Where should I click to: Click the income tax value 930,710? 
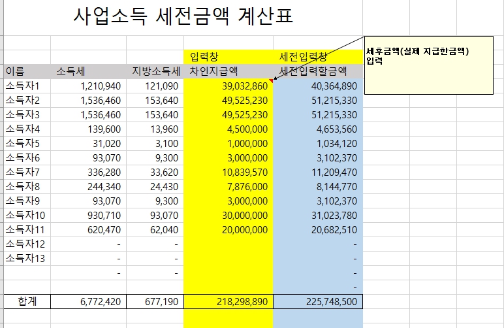(88, 215)
